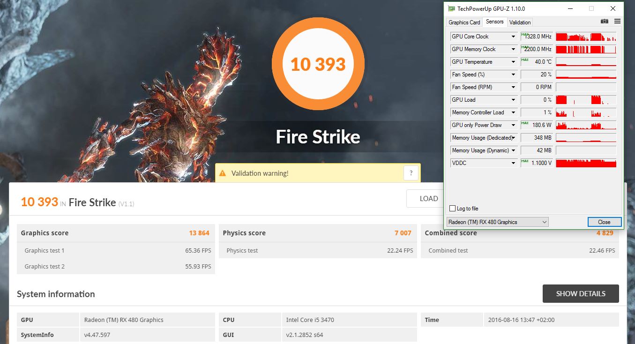Click the 0 RPM fan speed value
Image resolution: width=635 pixels, height=344 pixels.
(x=537, y=87)
